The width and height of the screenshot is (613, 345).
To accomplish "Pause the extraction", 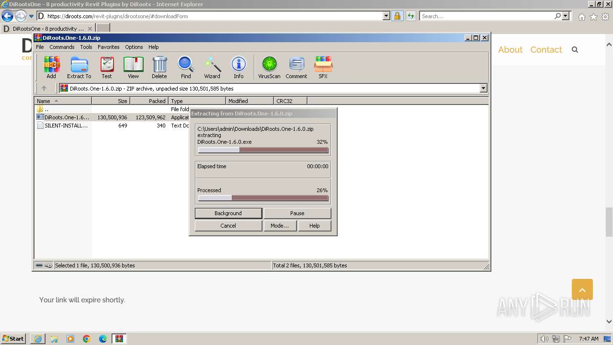I will coord(297,213).
